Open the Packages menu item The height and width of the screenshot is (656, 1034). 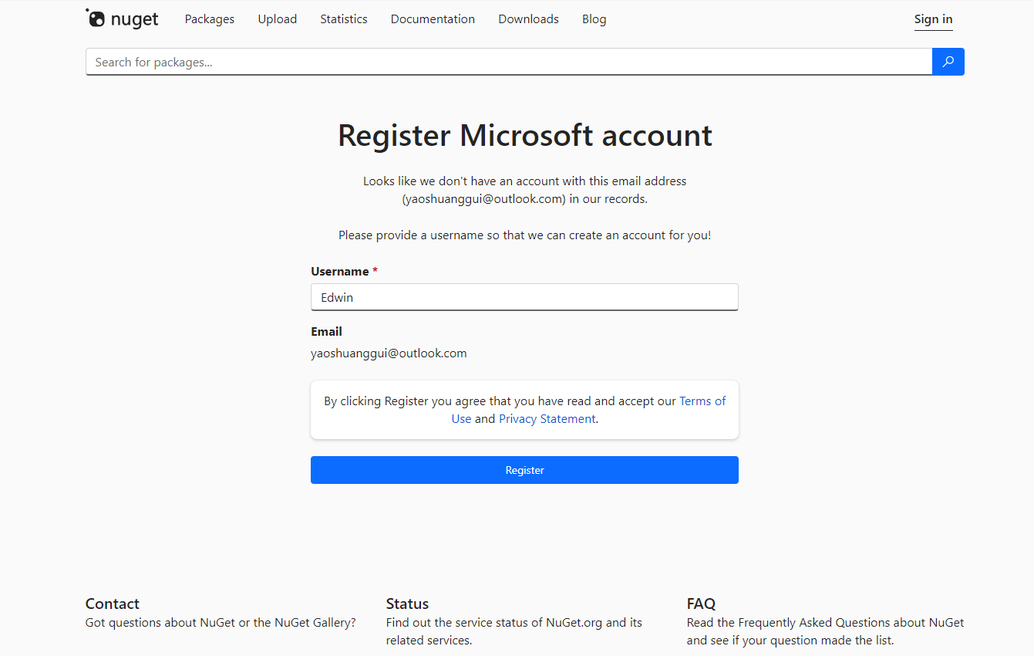pyautogui.click(x=209, y=19)
